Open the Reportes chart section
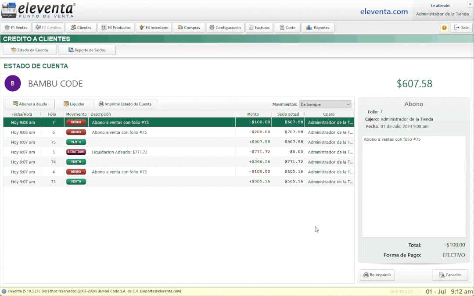 (x=318, y=28)
